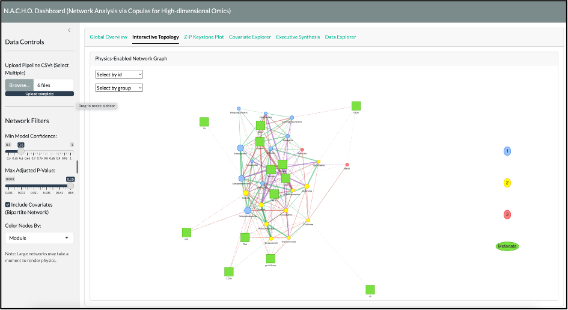Open the Select by id dropdown
Screen dimensions: 568x310
(119, 74)
